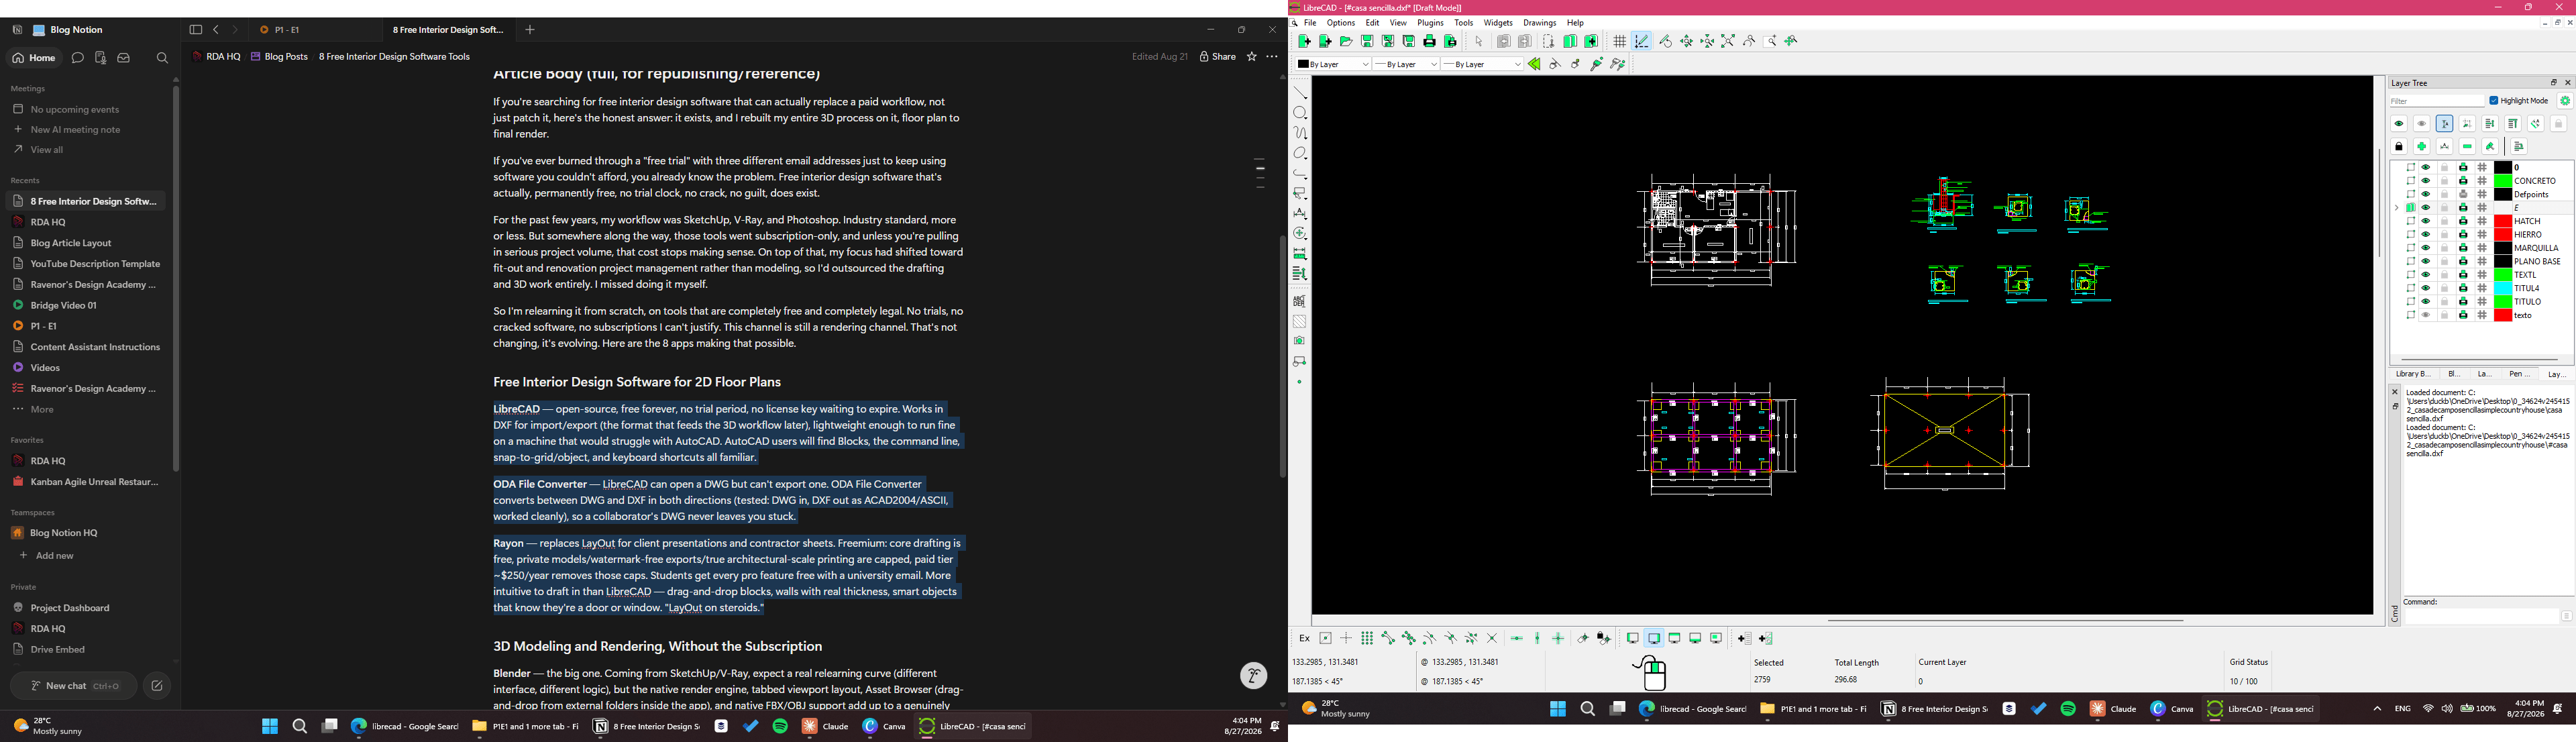Open the Widgets menu in LibreCAD
Image resolution: width=2576 pixels, height=742 pixels.
1498,23
